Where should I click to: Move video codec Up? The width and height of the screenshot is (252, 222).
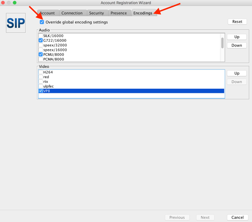tap(237, 73)
